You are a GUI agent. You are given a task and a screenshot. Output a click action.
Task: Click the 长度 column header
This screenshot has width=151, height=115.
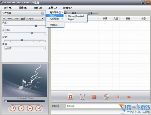[105, 19]
